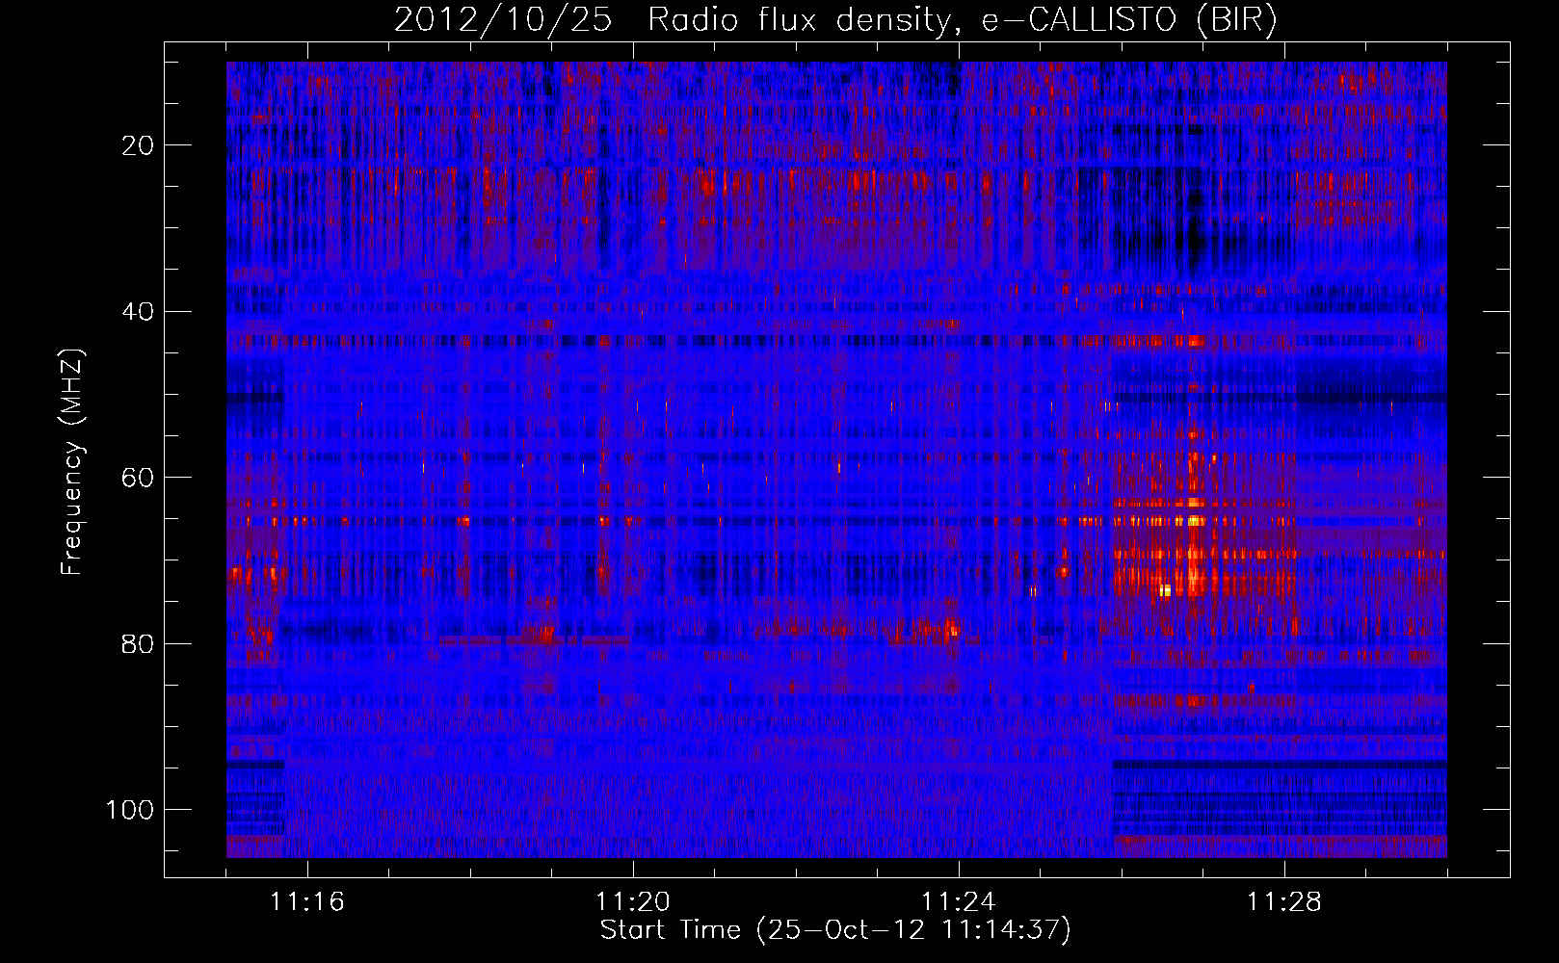The height and width of the screenshot is (963, 1559).
Task: Click the '11:16' time tick label
Action: coord(307,901)
